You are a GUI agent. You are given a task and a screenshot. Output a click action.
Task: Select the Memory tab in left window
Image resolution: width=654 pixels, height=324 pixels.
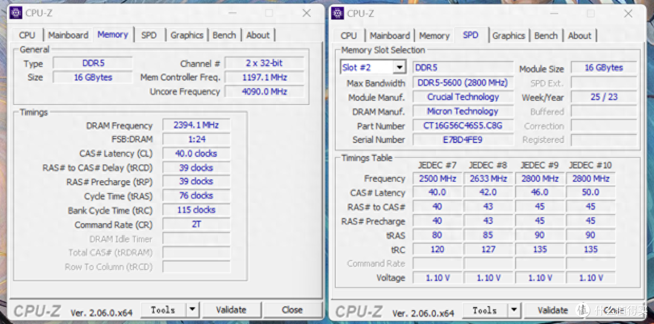pyautogui.click(x=113, y=34)
